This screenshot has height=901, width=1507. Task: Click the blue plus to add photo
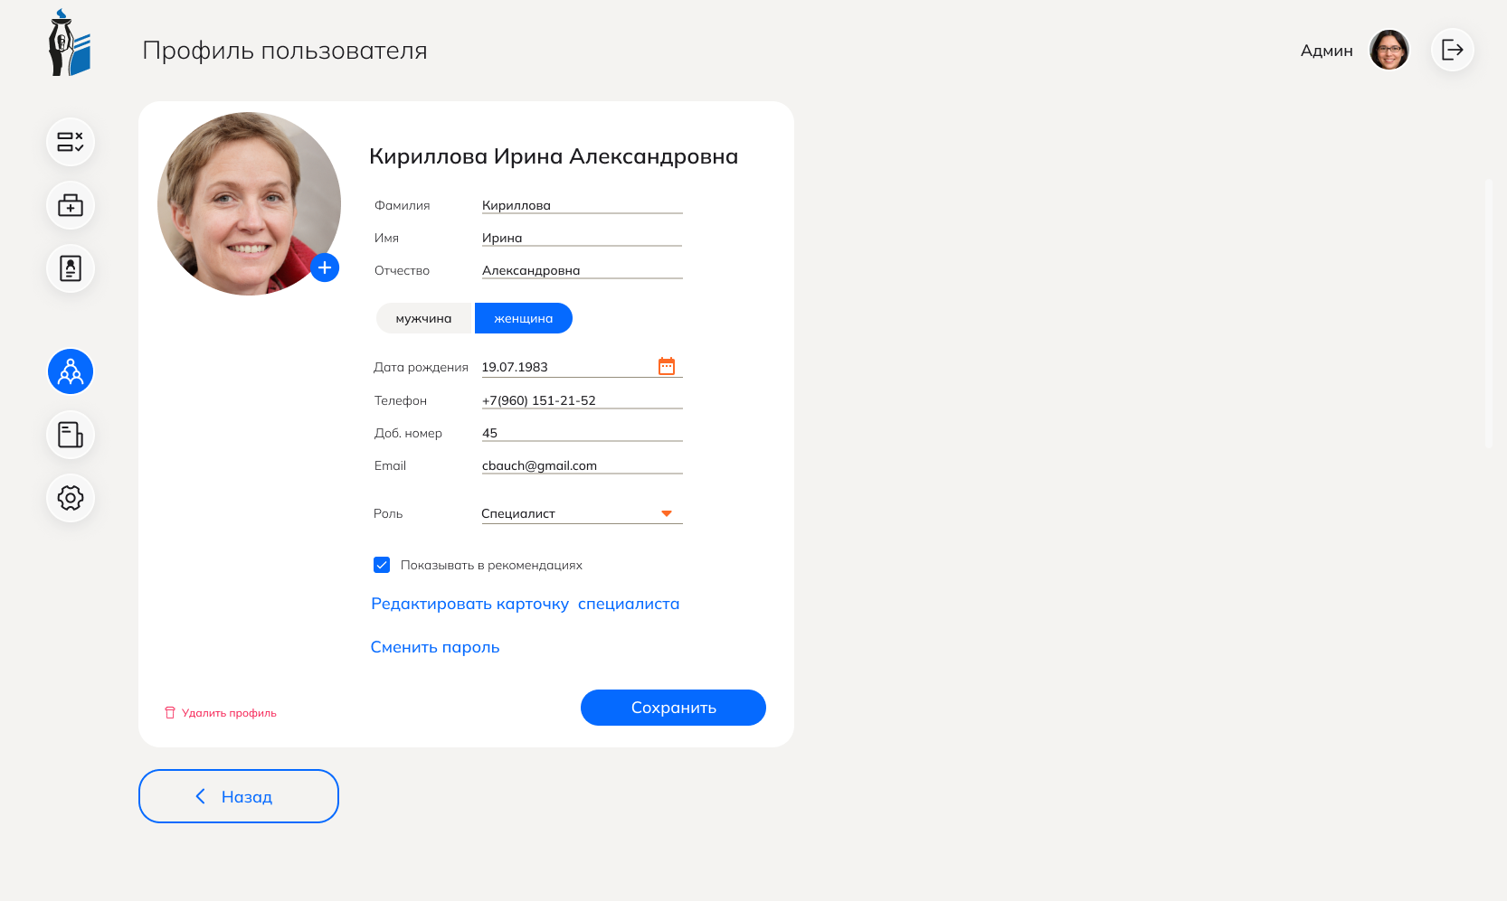pyautogui.click(x=325, y=267)
